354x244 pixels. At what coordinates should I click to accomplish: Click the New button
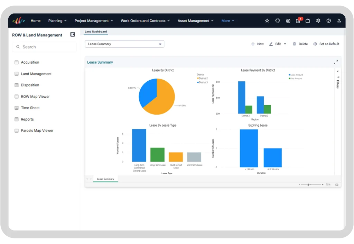click(x=257, y=44)
